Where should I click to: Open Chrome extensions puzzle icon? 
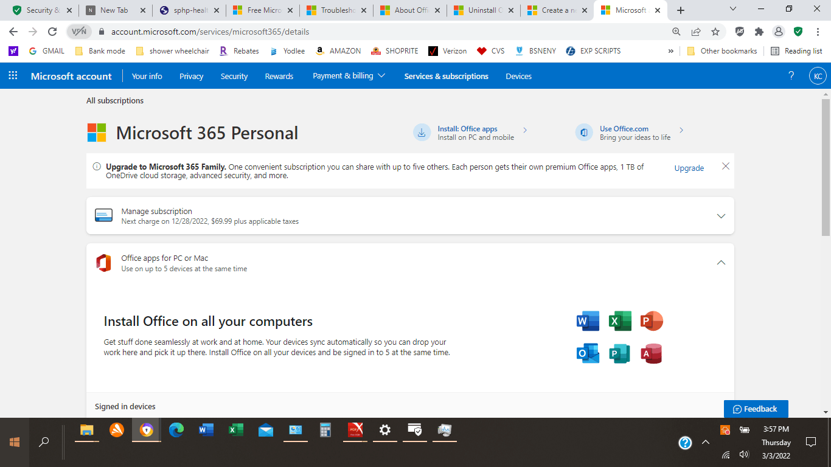pyautogui.click(x=759, y=32)
